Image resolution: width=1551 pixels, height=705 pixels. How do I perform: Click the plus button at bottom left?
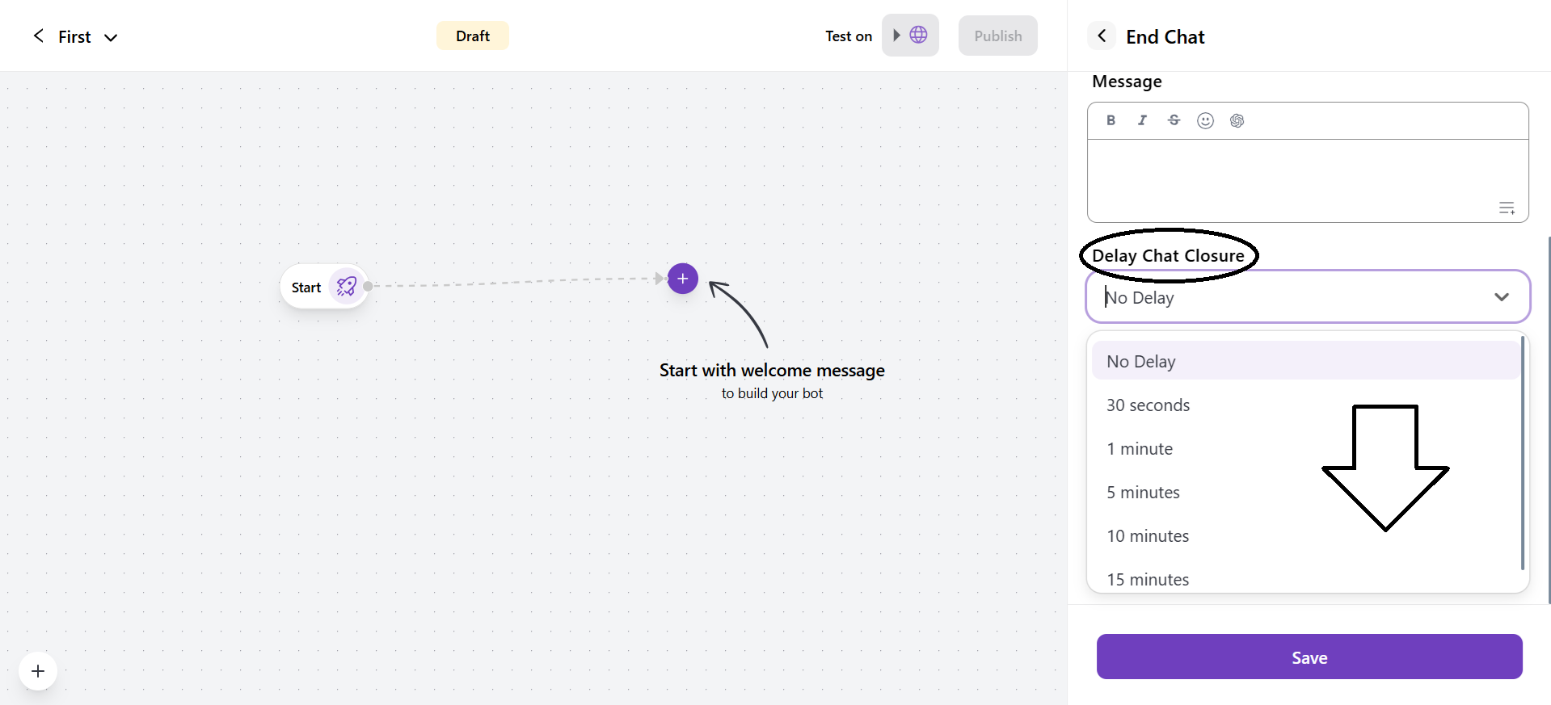pyautogui.click(x=38, y=671)
